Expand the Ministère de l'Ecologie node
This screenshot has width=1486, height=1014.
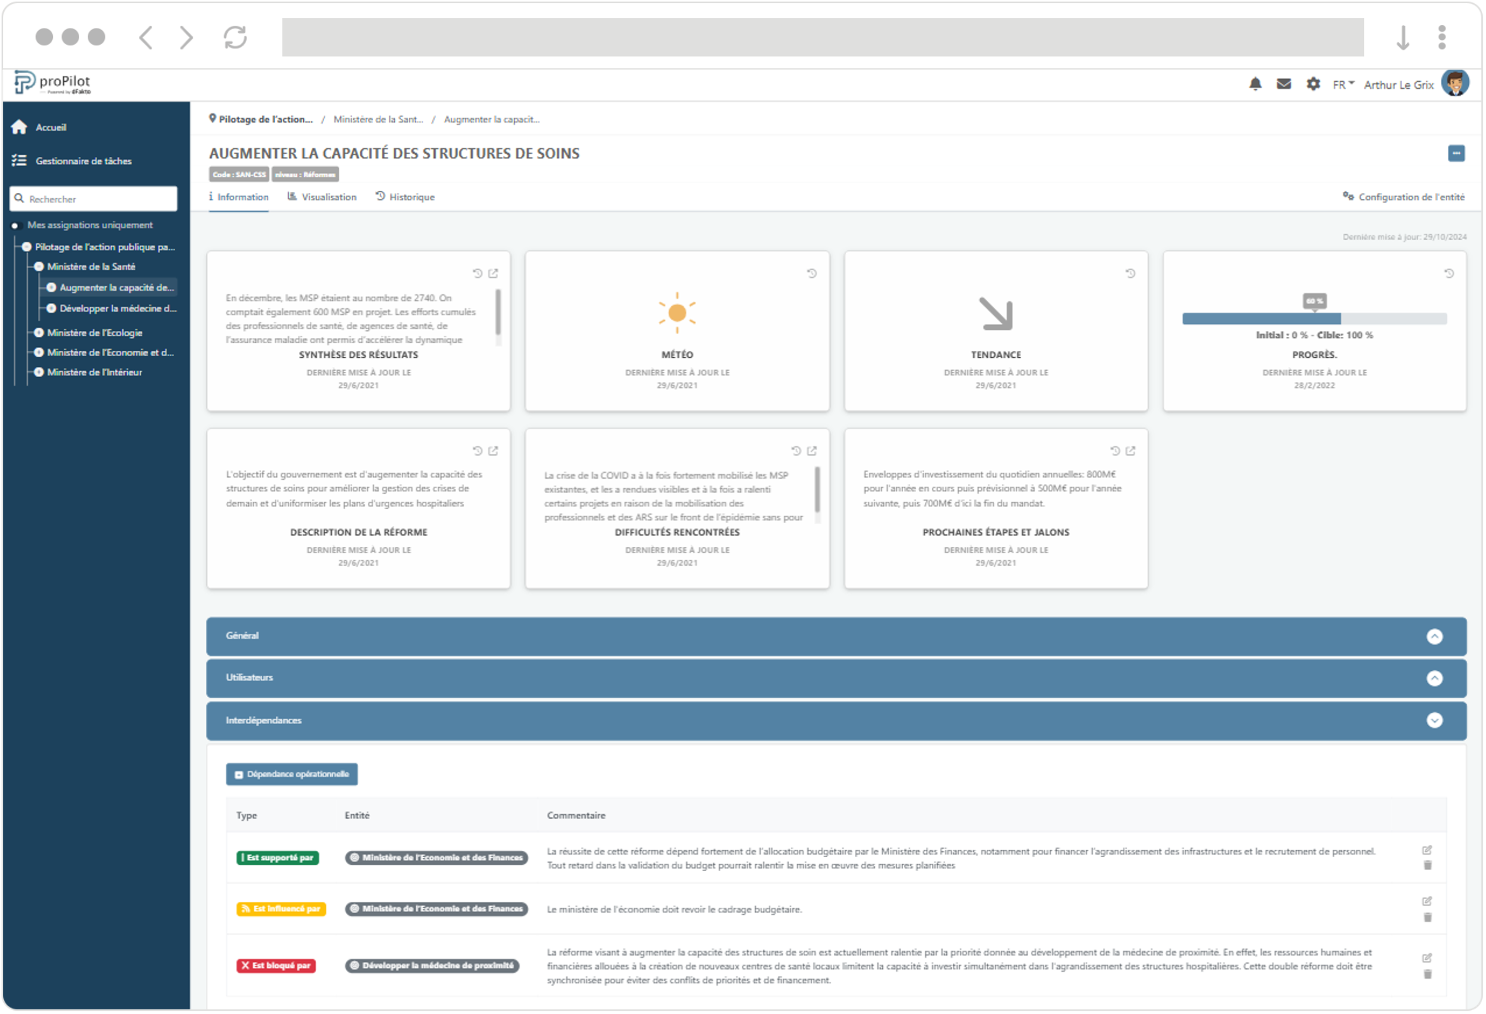[x=39, y=332]
